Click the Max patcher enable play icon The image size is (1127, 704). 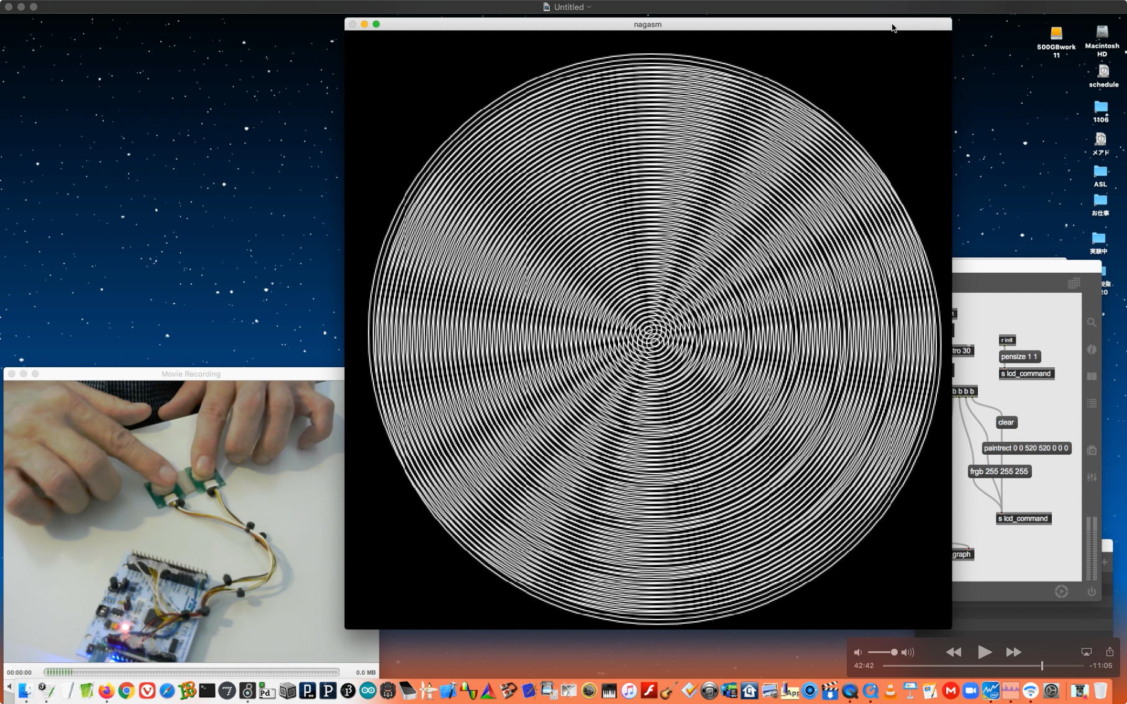tap(1061, 592)
